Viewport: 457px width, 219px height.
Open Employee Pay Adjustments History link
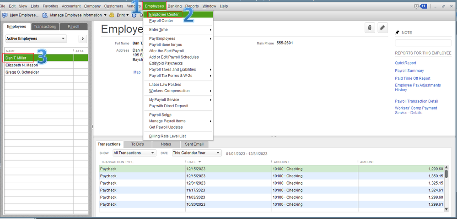(418, 88)
